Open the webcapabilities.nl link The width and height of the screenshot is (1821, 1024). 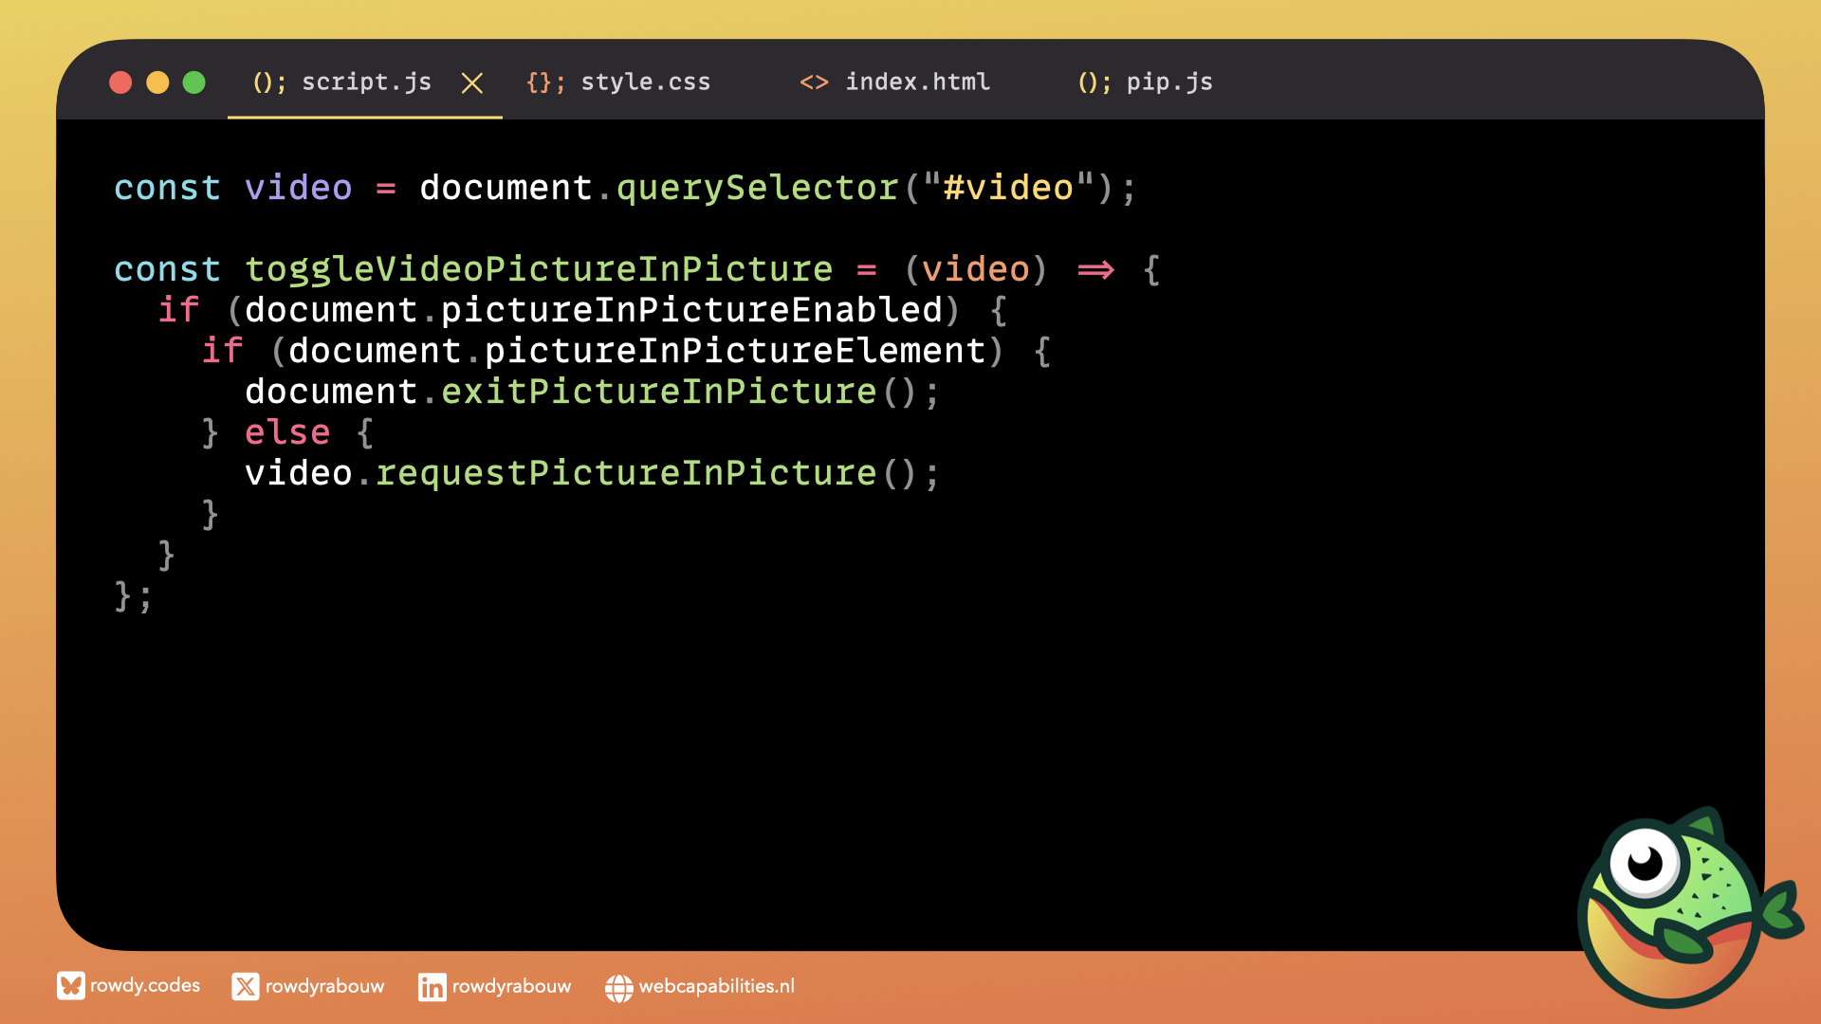pyautogui.click(x=716, y=986)
